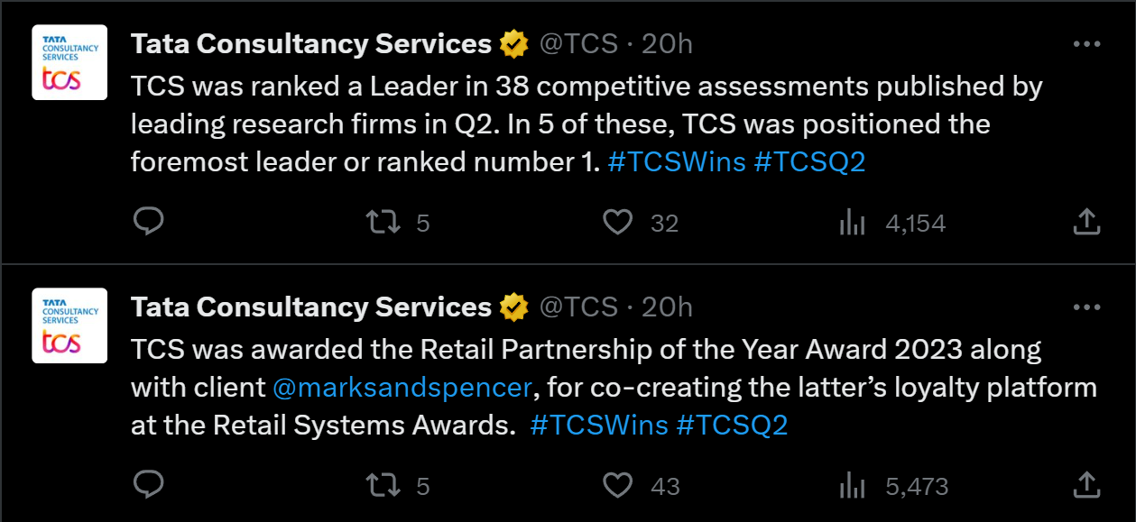Like the tweet with 32 likes
This screenshot has width=1136, height=522.
coord(618,222)
